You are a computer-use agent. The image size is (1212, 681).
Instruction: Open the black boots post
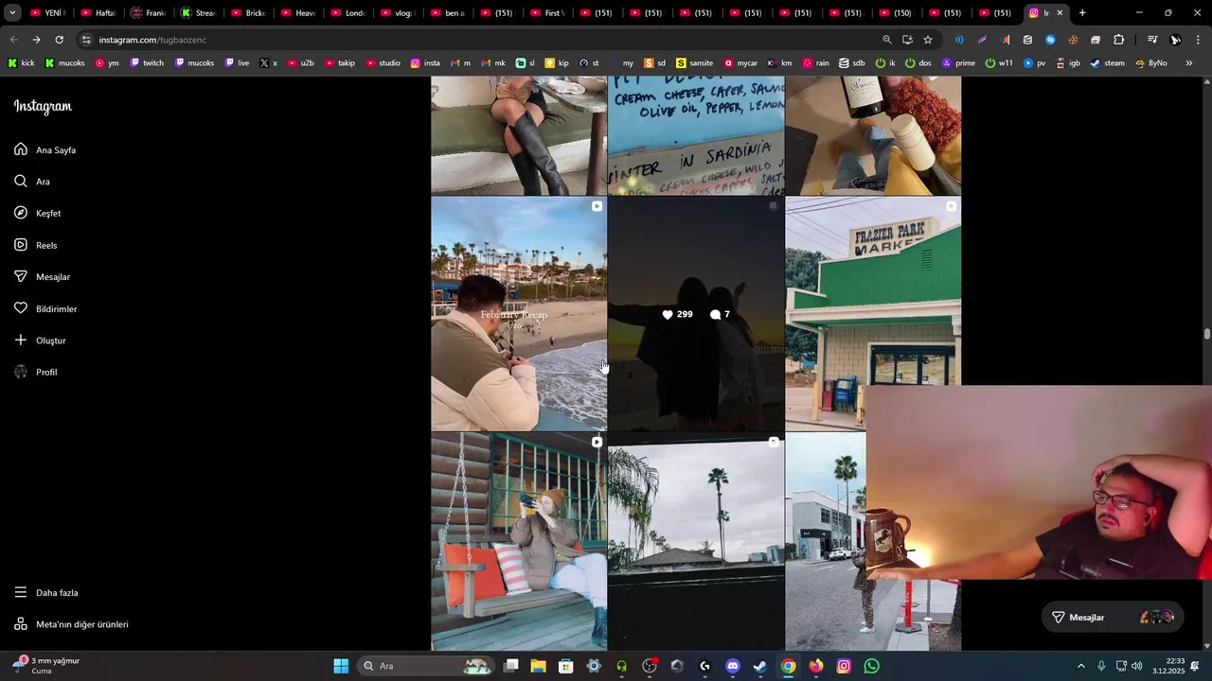[519, 135]
